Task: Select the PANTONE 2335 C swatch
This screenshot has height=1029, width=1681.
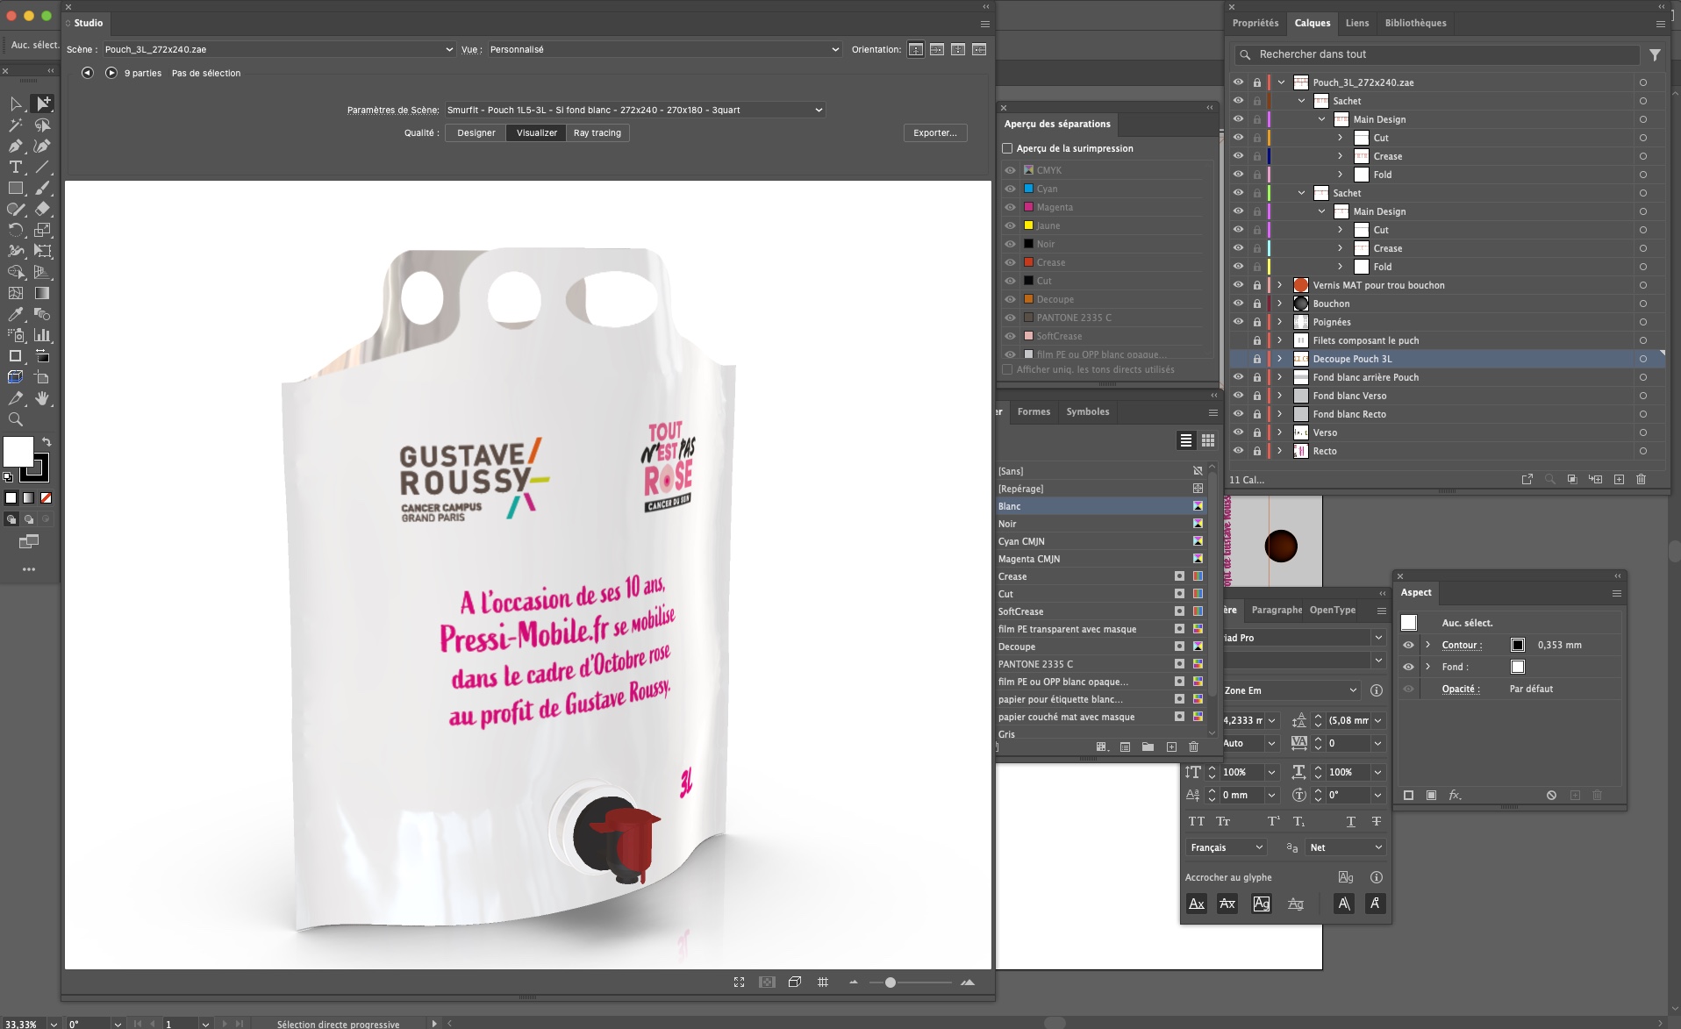Action: coord(1035,664)
